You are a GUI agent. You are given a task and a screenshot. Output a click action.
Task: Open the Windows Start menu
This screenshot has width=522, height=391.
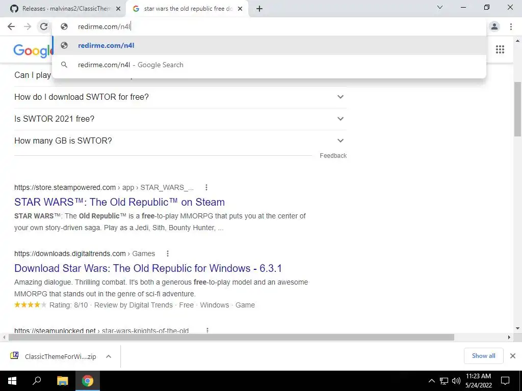[x=12, y=381]
